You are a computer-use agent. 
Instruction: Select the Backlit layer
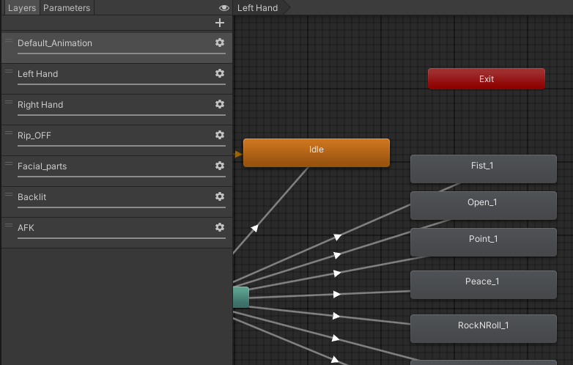tap(117, 202)
